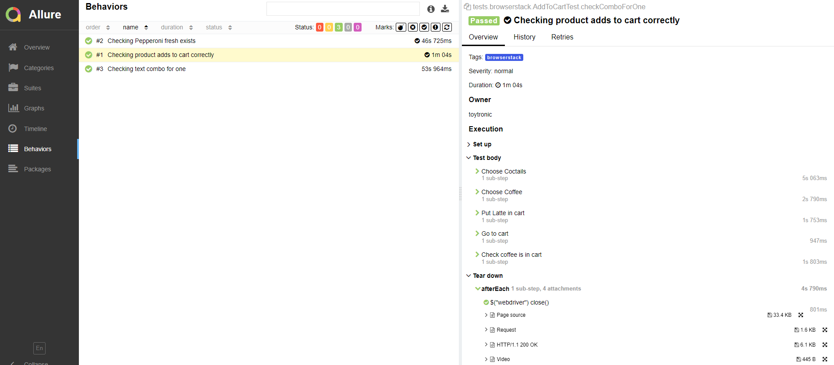Click the owner name toytronic
The height and width of the screenshot is (365, 834).
pos(480,114)
